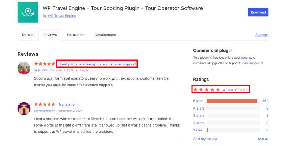The image size is (286, 146).
Task: Go to the Development tab
Action: point(105,35)
